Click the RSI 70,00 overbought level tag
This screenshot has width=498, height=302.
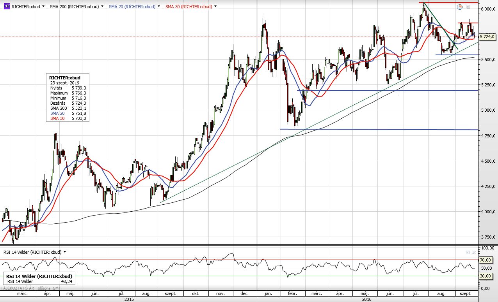click(486, 260)
